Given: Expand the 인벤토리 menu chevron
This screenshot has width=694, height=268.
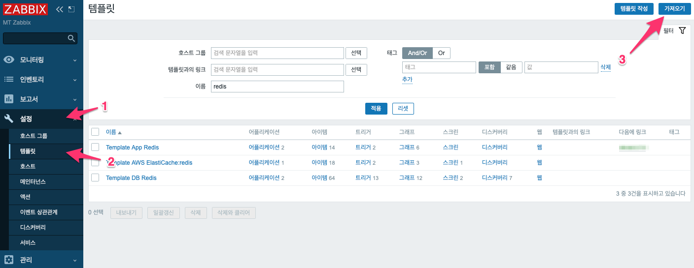Looking at the screenshot, I should (x=75, y=80).
